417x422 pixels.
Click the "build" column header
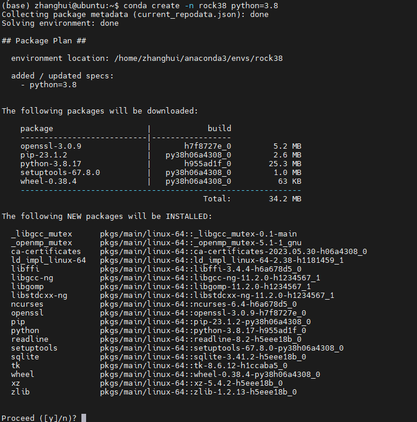coord(219,128)
